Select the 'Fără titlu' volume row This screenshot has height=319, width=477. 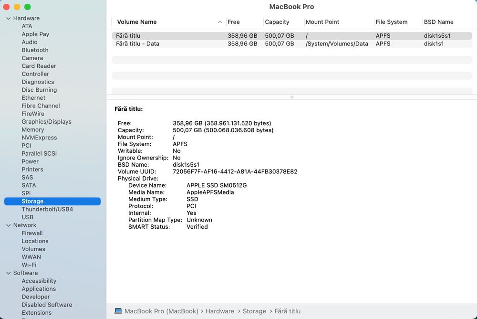coord(292,36)
